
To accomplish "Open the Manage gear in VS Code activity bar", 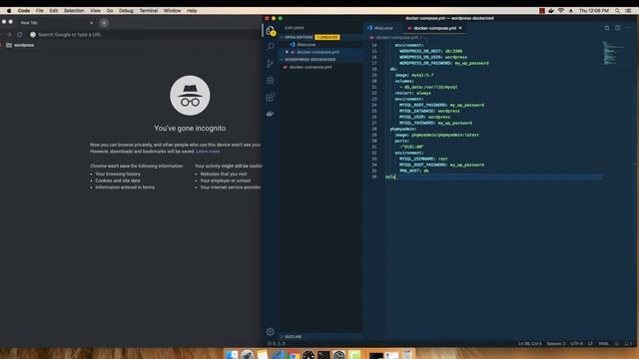I will click(271, 332).
